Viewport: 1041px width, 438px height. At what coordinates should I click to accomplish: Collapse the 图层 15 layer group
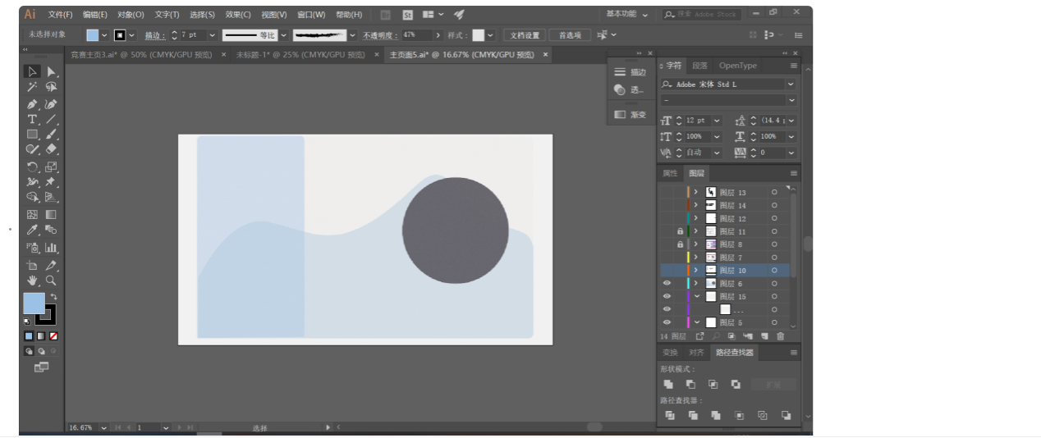tap(696, 297)
